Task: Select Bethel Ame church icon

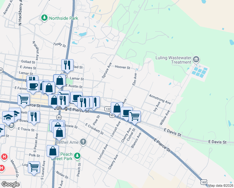Action: pyautogui.click(x=83, y=142)
